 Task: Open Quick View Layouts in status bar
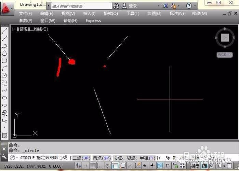(204, 166)
